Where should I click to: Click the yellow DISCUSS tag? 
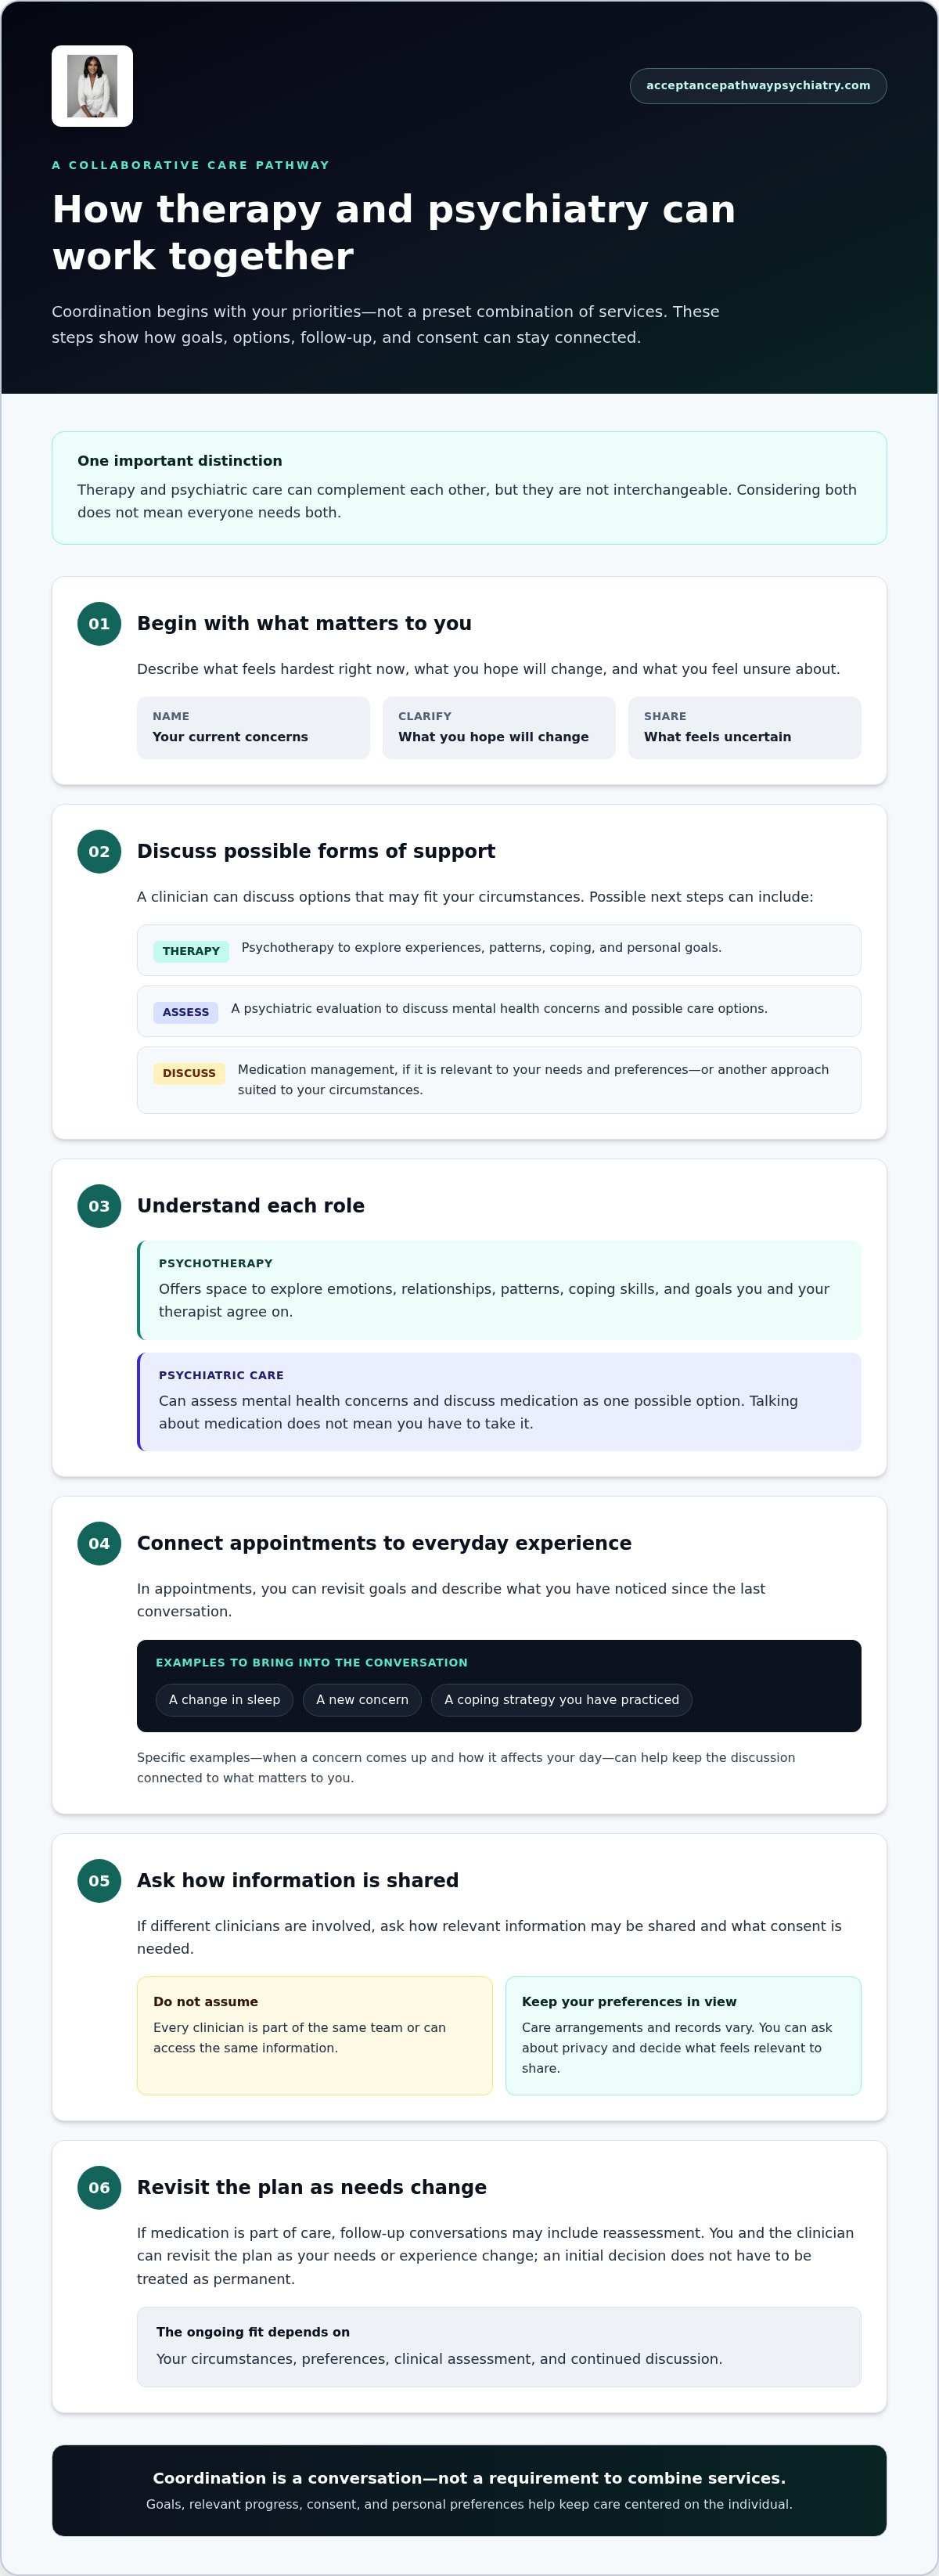click(189, 1073)
